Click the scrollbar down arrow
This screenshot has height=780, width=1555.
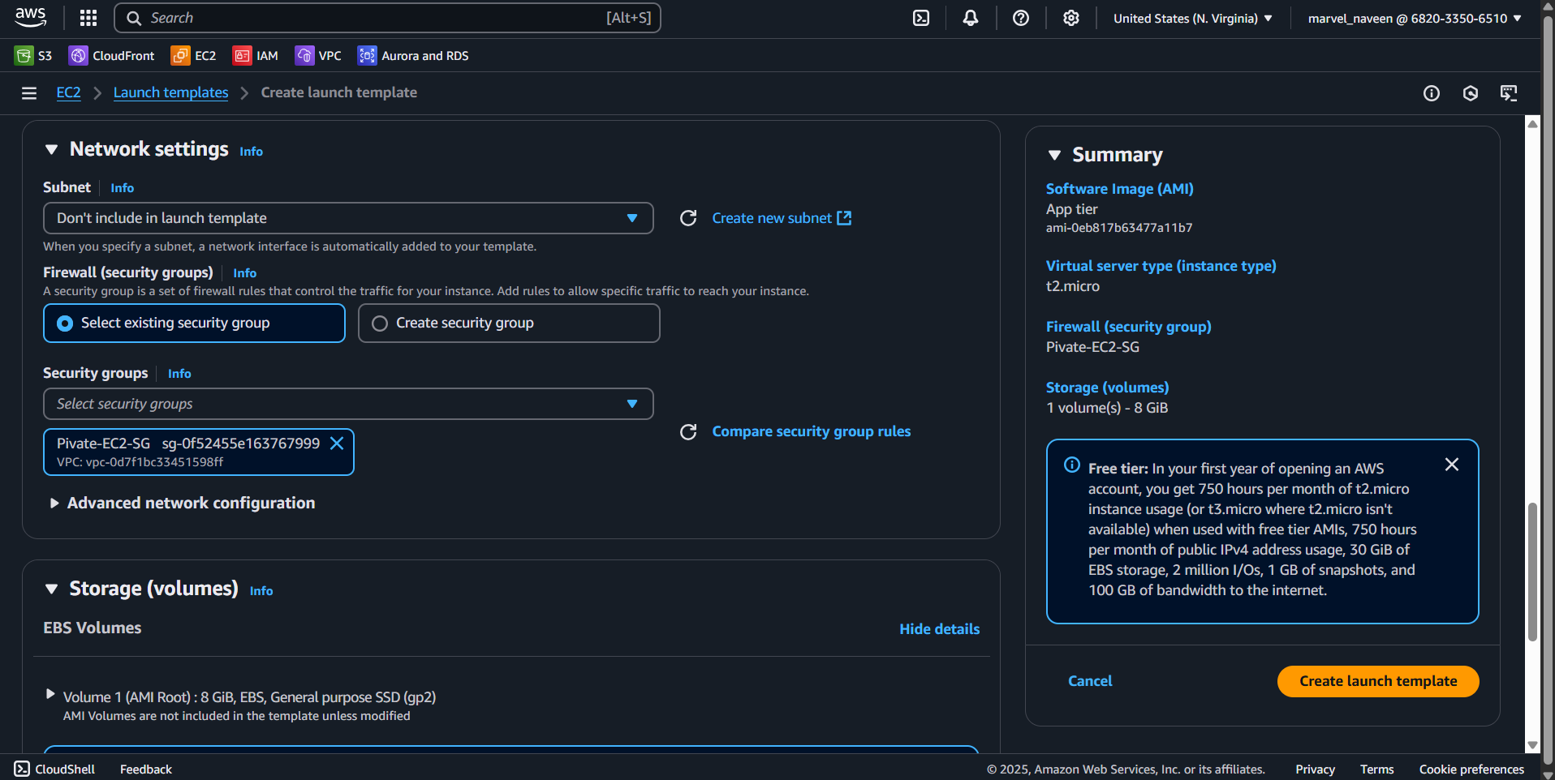(1532, 745)
